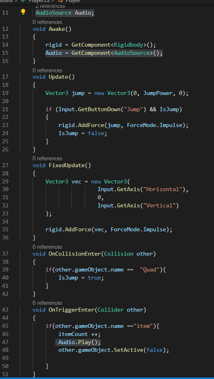The image size is (214, 379).
Task: Click the 0 references lens above Update
Action: pos(48,70)
